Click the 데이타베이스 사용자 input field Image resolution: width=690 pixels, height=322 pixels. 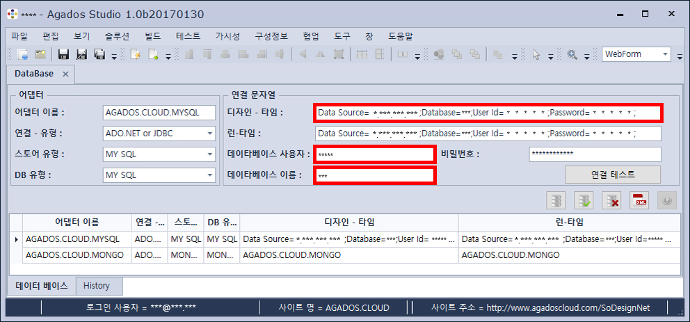(374, 154)
